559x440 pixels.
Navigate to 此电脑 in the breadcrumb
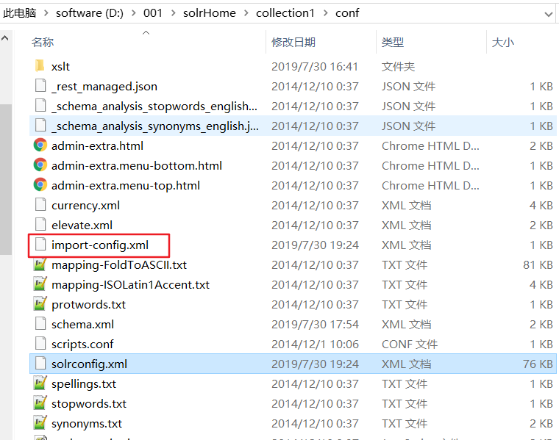coord(20,13)
